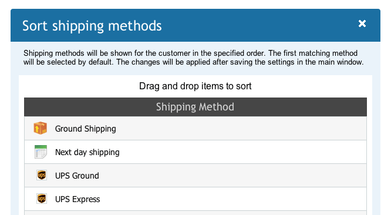The height and width of the screenshot is (215, 391).
Task: Click the Shipping Method column header
Action: tap(195, 107)
